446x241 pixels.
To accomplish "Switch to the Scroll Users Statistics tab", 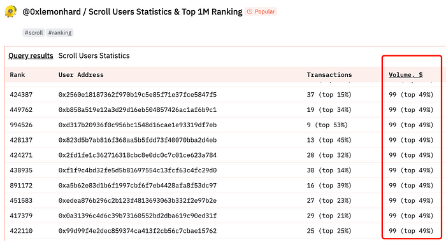I will (94, 55).
